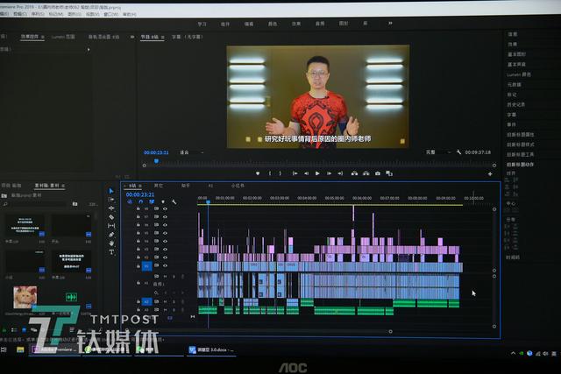Switch to the 编辑 workspace
The height and width of the screenshot is (374, 561).
pos(249,24)
